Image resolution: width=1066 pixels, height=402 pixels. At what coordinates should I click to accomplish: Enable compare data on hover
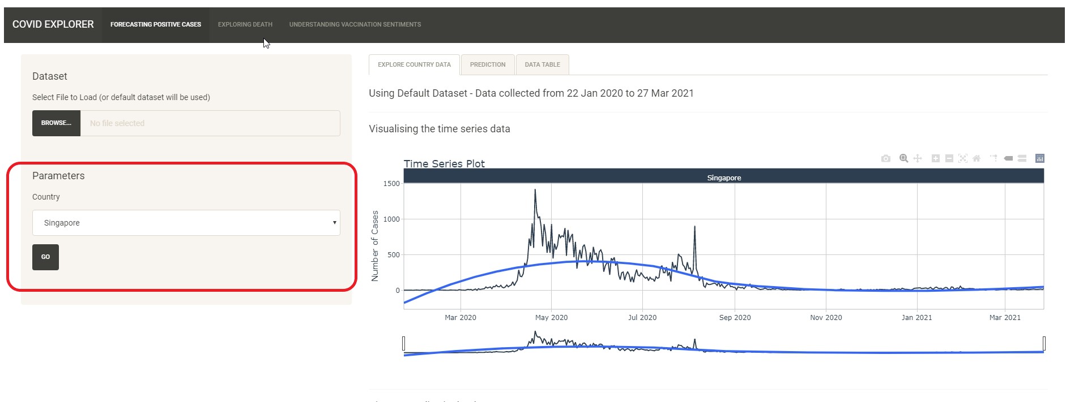(1022, 159)
